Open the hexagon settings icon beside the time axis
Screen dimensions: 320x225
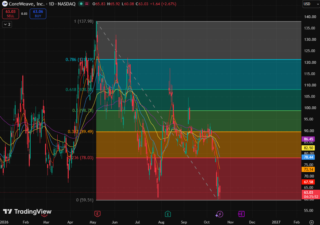(x=311, y=222)
